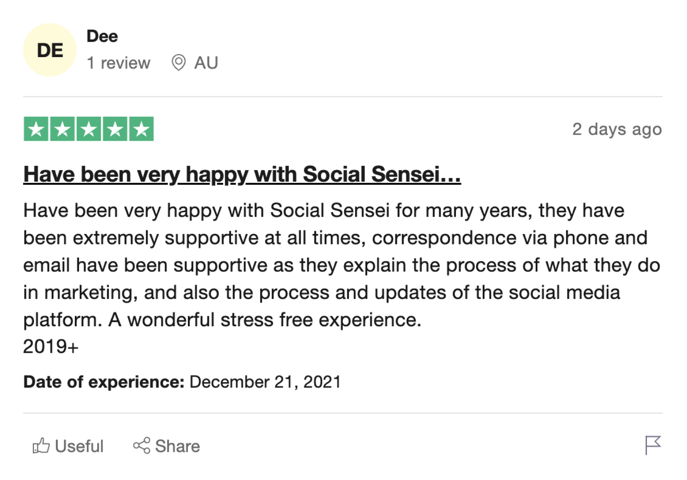Viewport: 687px width, 480px height.
Task: Click the fifth green rating star
Action: [x=141, y=129]
